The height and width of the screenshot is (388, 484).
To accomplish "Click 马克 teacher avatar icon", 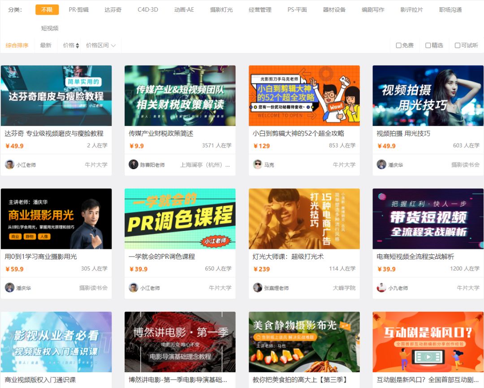I will 257,164.
